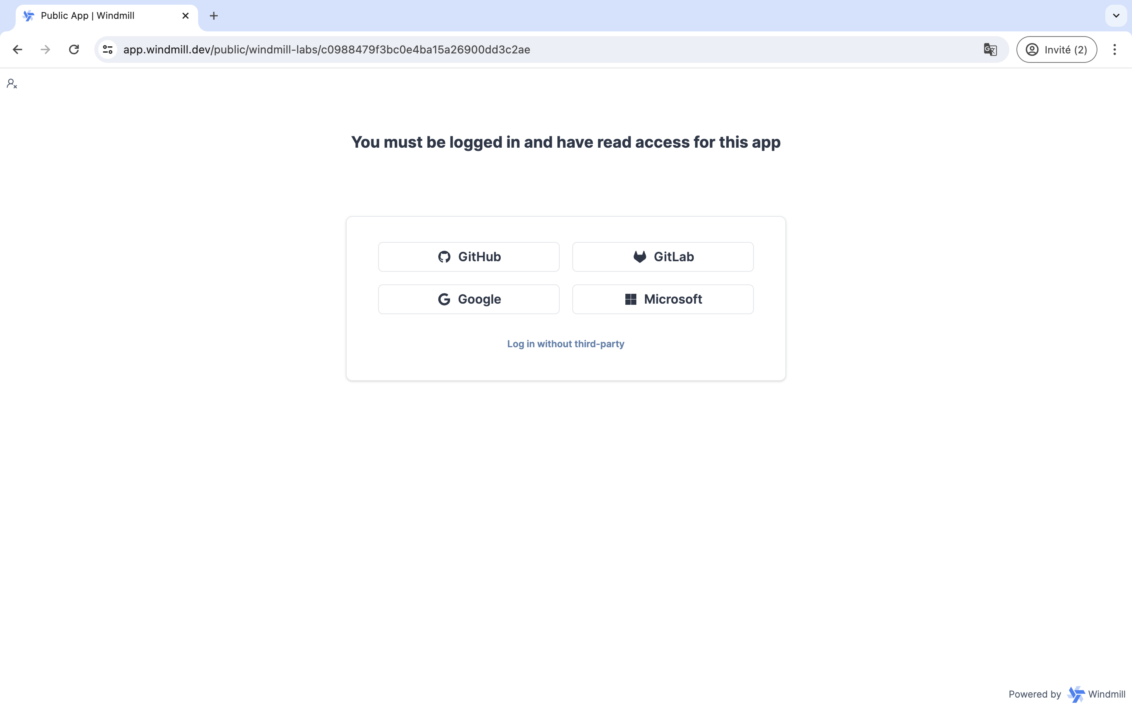Click the Windmill logo icon in tab

pyautogui.click(x=29, y=15)
